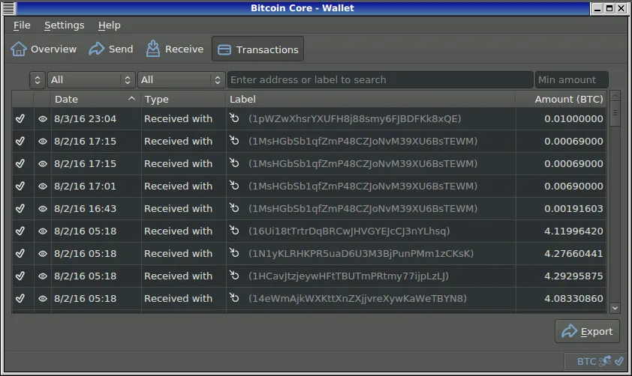Screen dimensions: 632x376
Task: Open the File menu
Action: tap(22, 25)
